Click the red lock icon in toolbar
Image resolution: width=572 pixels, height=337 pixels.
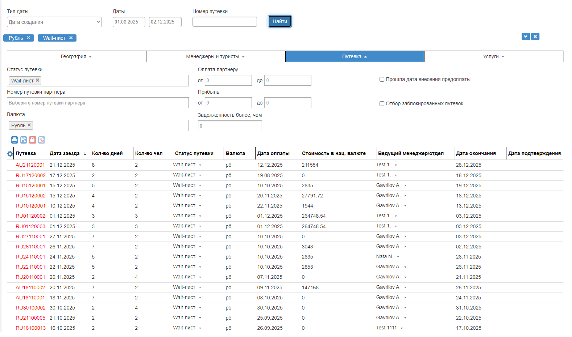pos(33,140)
